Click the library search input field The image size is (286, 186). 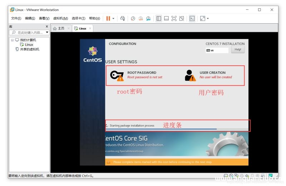tap(30, 33)
